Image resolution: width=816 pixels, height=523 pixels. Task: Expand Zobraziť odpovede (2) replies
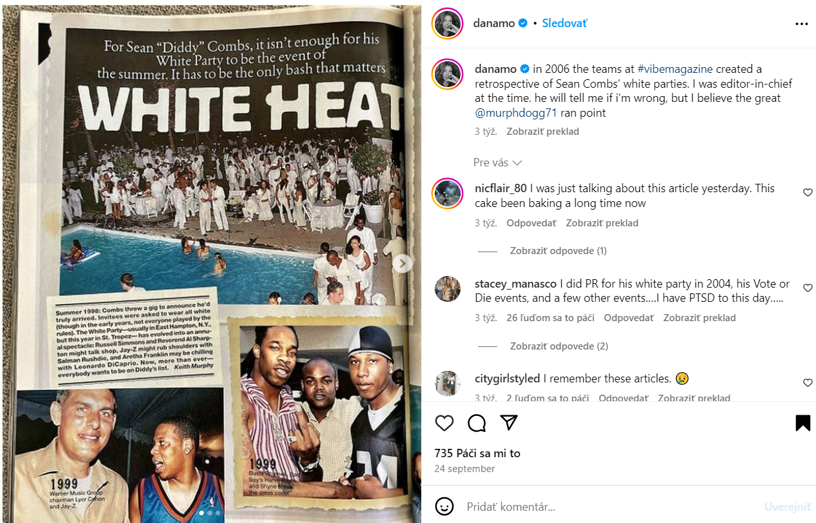[x=559, y=346]
